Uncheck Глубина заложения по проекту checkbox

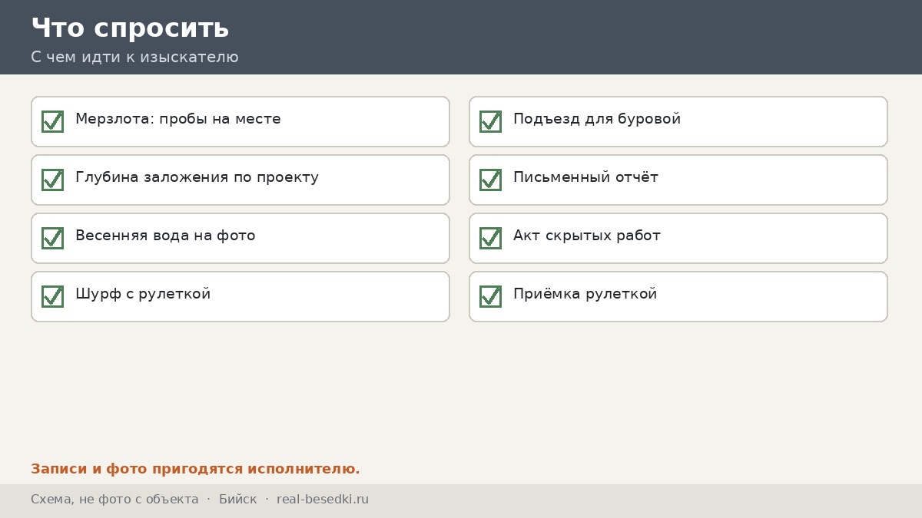click(x=52, y=180)
